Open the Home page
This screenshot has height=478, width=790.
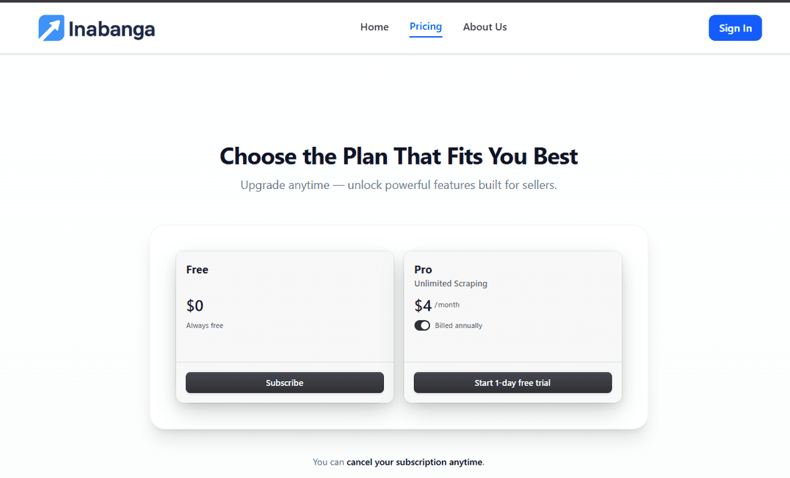point(374,27)
